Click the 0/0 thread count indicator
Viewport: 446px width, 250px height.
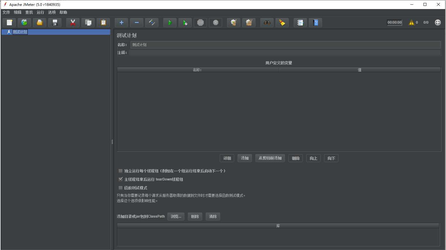point(426,22)
